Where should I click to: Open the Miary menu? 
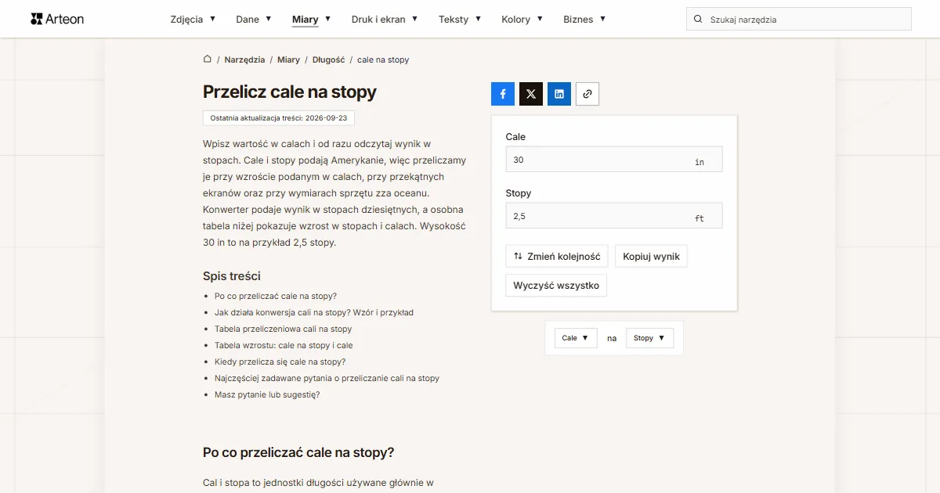click(x=311, y=20)
